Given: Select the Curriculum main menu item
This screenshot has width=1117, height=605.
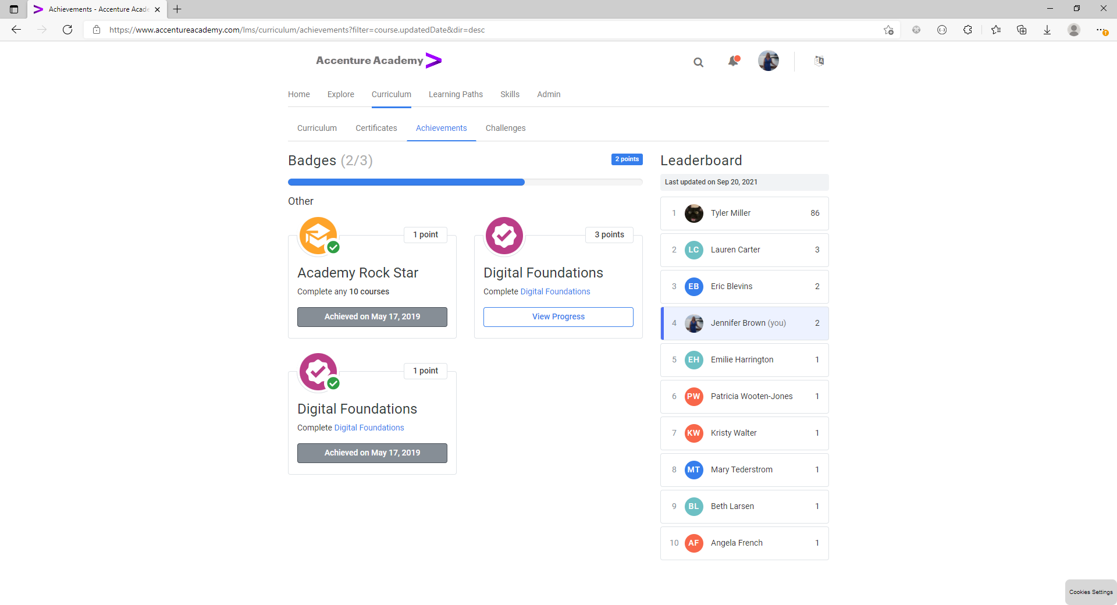Looking at the screenshot, I should coord(391,94).
